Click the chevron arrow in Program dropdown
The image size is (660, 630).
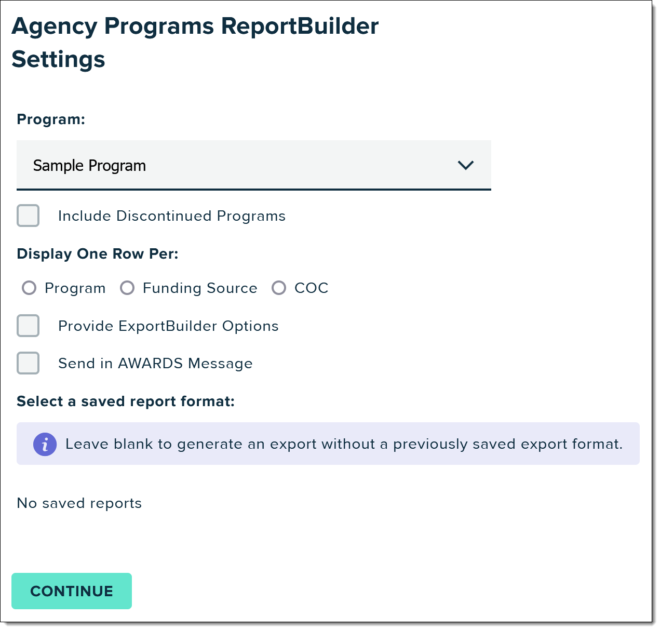click(466, 165)
